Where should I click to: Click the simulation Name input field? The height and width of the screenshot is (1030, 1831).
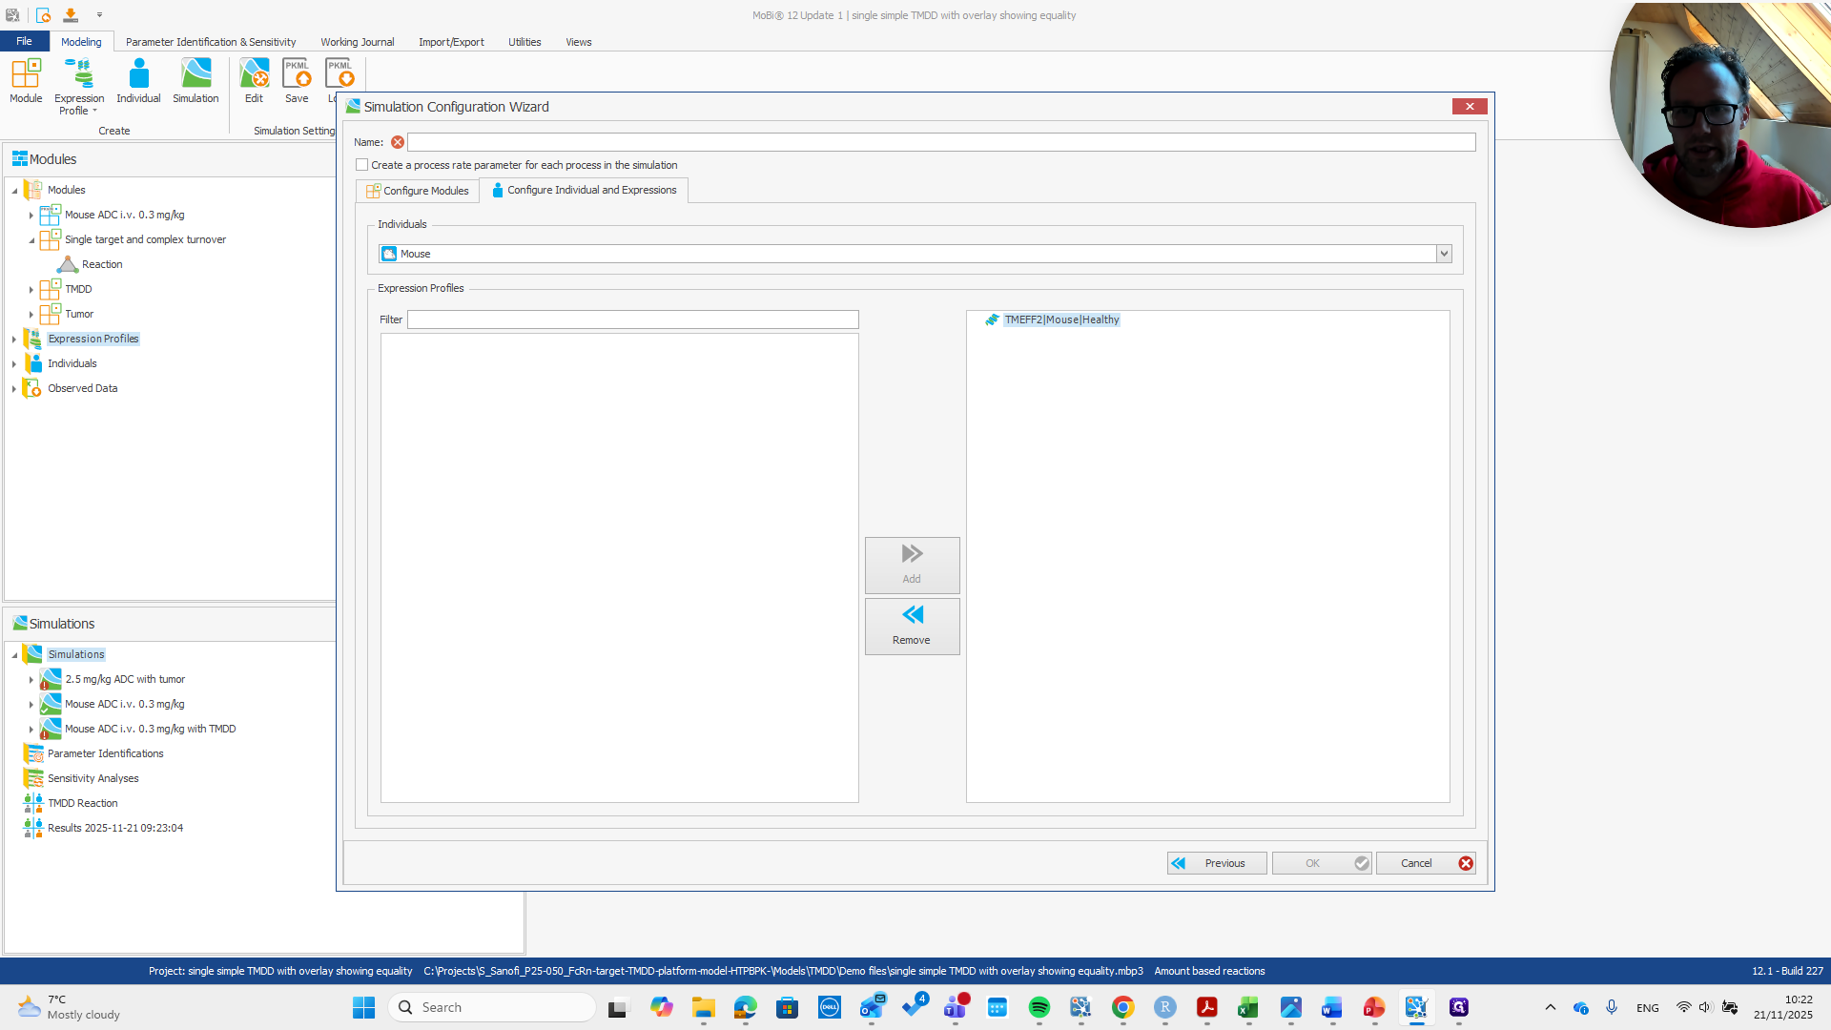[x=940, y=142]
